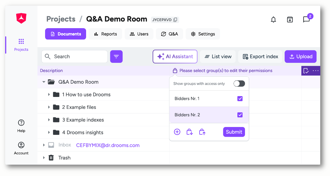Uncheck Bidders Nr. 2 checkbox
This screenshot has height=176, width=330.
coord(240,115)
